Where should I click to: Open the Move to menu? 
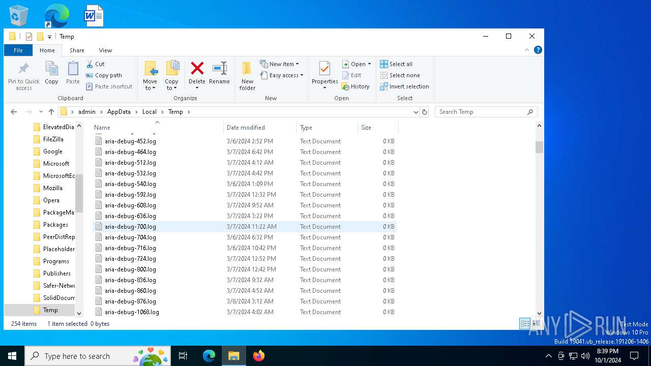[150, 76]
